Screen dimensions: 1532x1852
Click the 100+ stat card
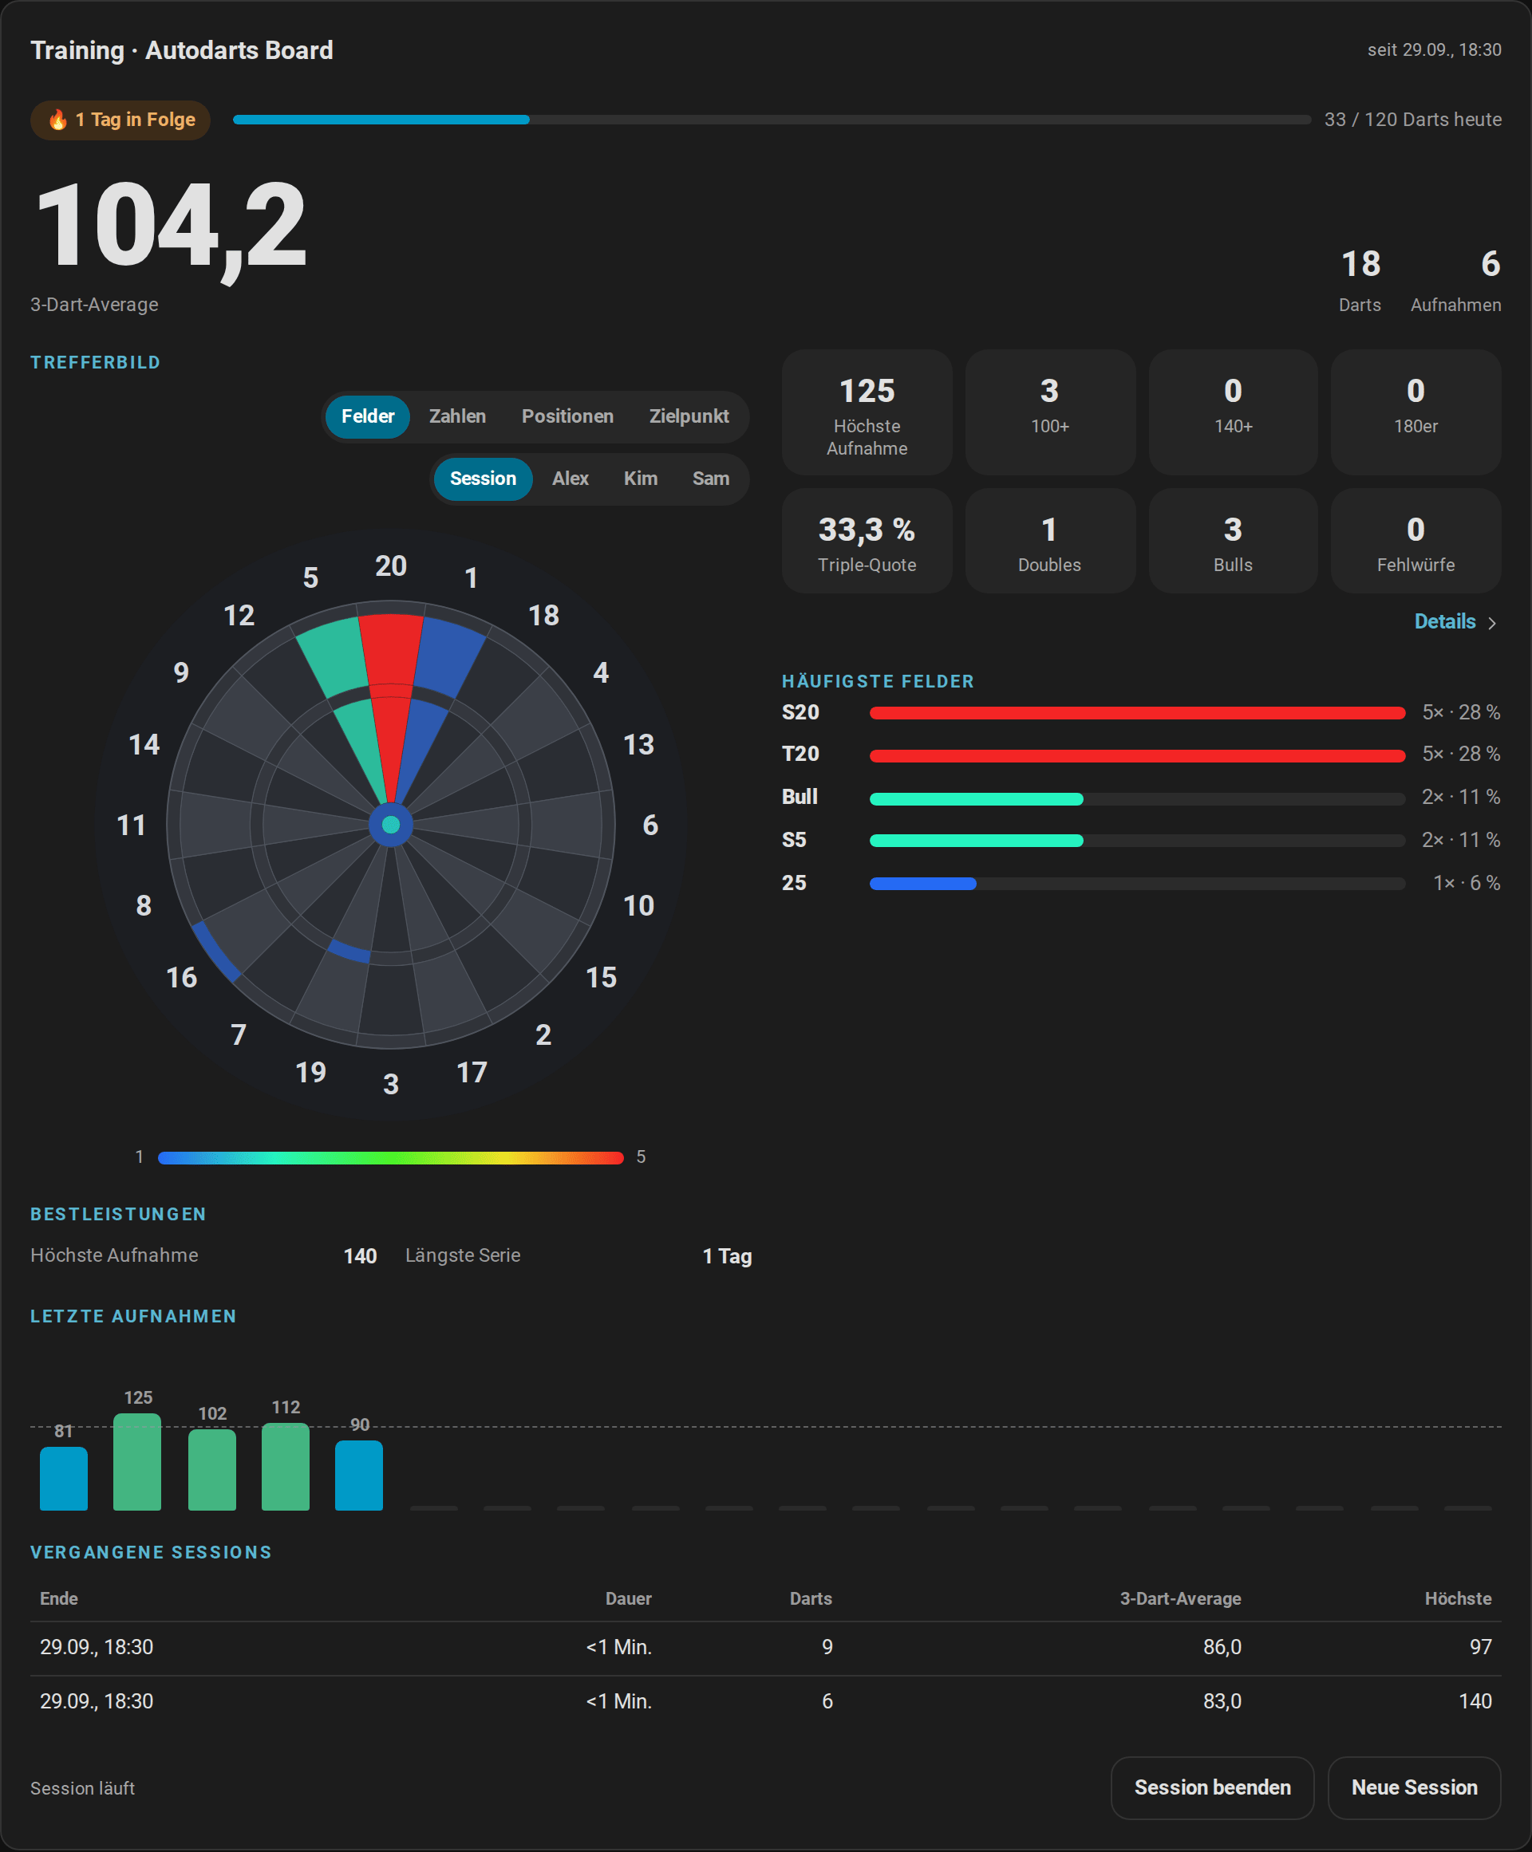coord(1049,412)
